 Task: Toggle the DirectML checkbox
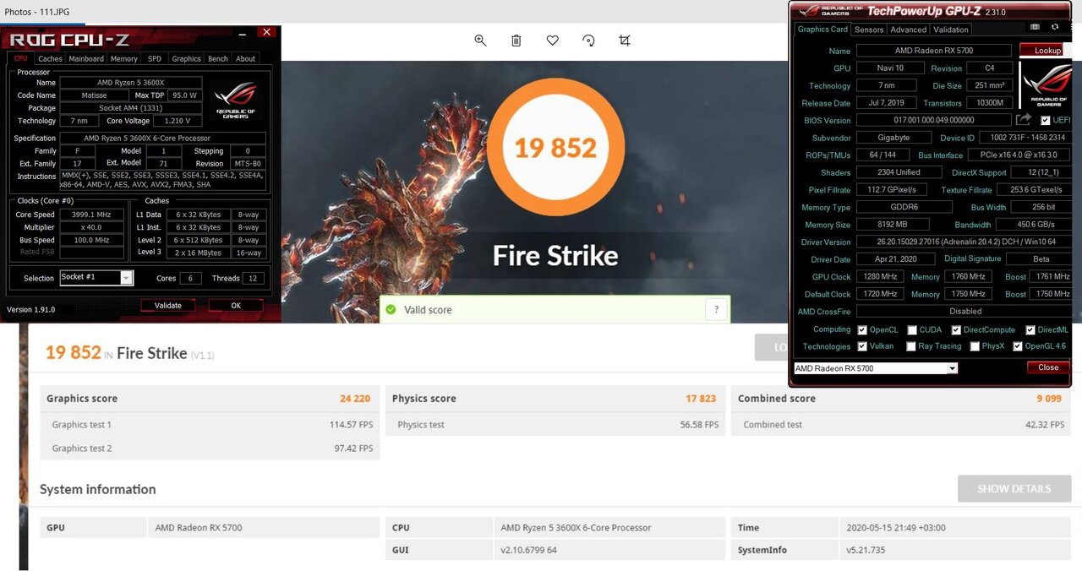(x=1030, y=330)
